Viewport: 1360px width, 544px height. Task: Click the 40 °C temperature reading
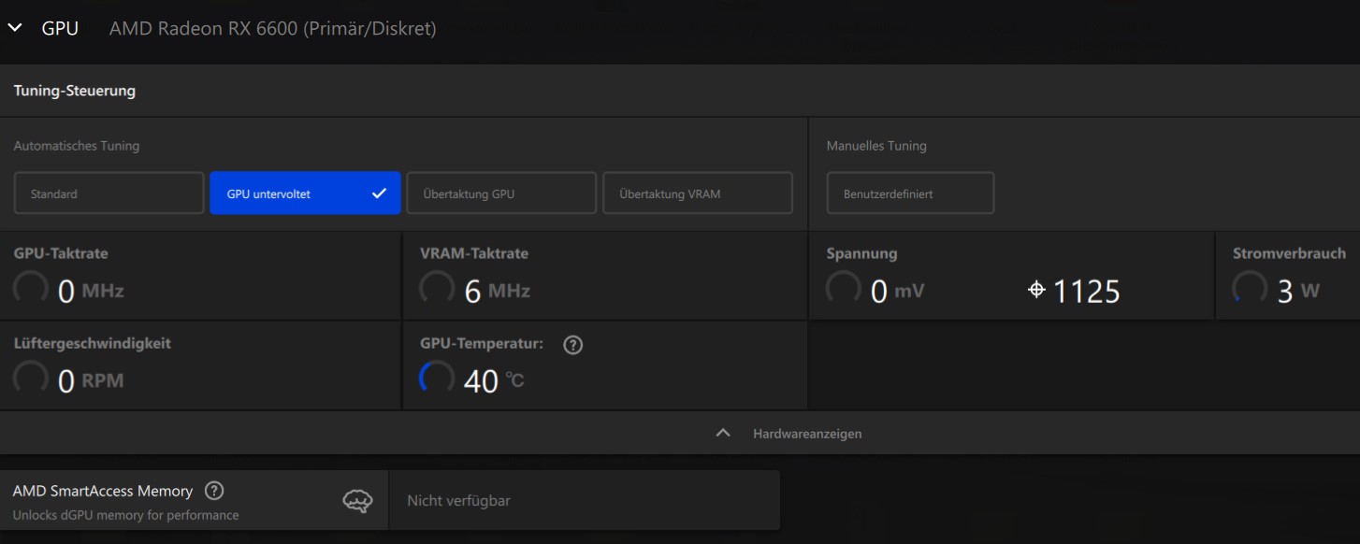click(494, 380)
